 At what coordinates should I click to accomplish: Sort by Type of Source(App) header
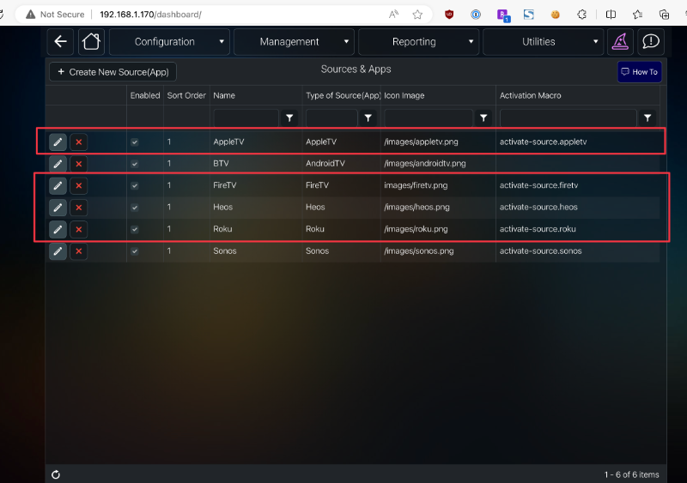343,95
